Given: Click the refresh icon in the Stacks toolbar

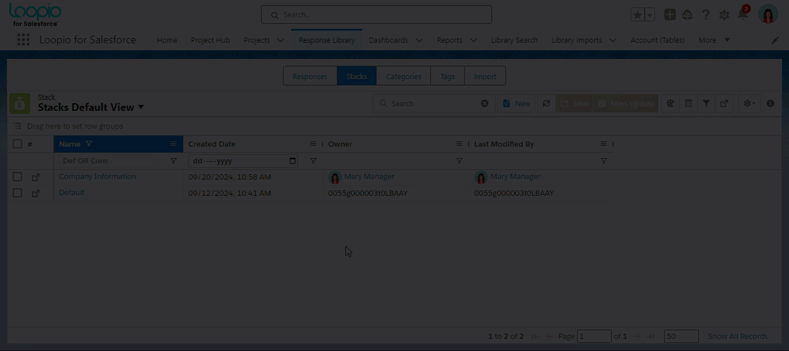Looking at the screenshot, I should (x=546, y=103).
